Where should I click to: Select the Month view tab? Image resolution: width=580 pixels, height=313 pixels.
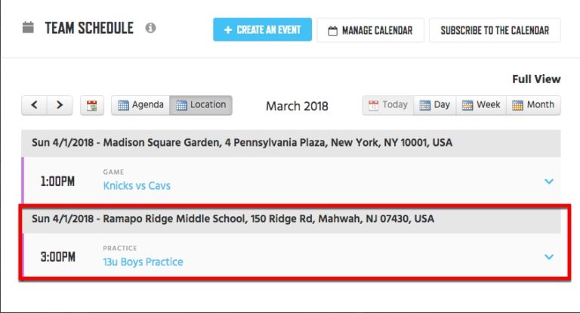point(533,105)
